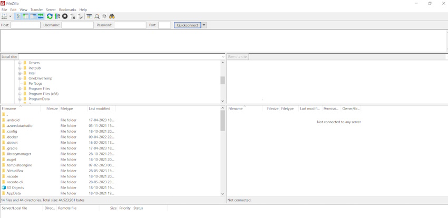448x218 pixels.
Task: Toggle processing of the transfer queue
Action: tap(57, 16)
